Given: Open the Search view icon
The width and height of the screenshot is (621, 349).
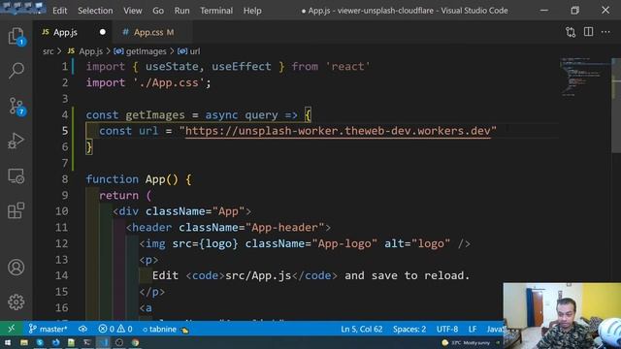Looking at the screenshot, I should click(x=16, y=70).
